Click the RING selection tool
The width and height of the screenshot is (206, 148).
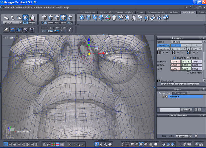click(57, 23)
